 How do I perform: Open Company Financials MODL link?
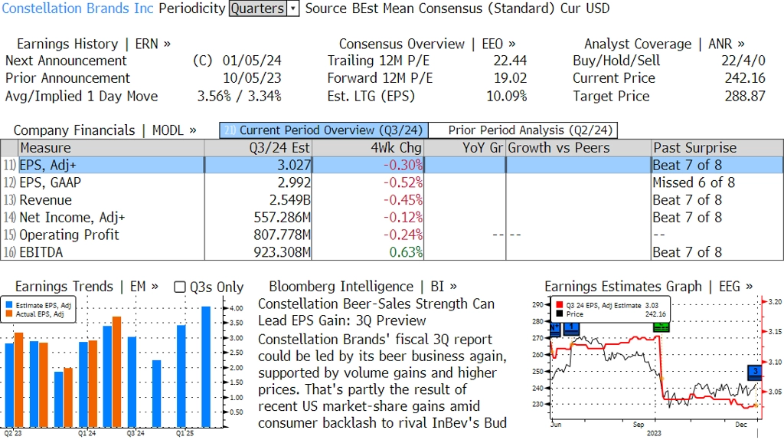tap(105, 130)
